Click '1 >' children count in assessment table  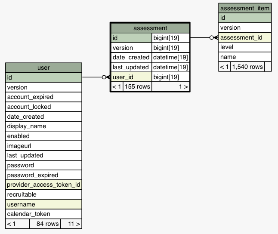[x=171, y=86]
